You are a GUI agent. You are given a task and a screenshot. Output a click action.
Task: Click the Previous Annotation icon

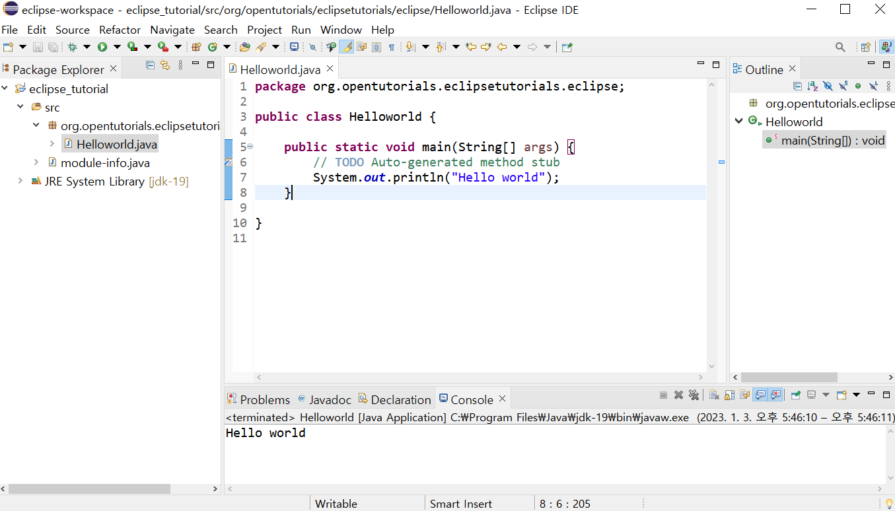(x=441, y=47)
